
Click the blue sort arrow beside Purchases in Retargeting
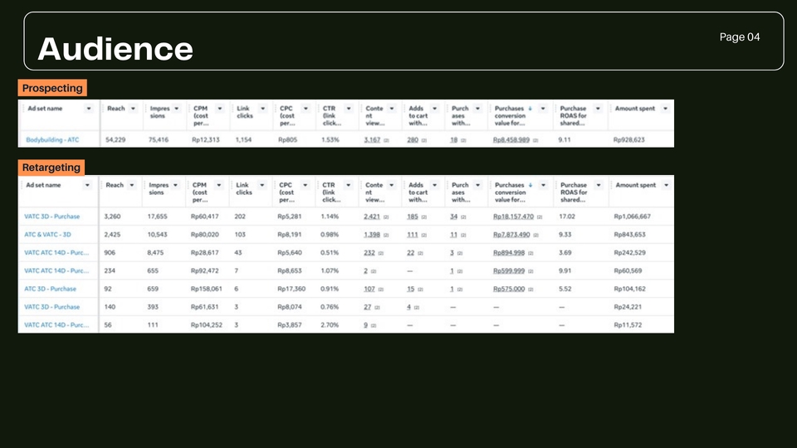coord(531,185)
